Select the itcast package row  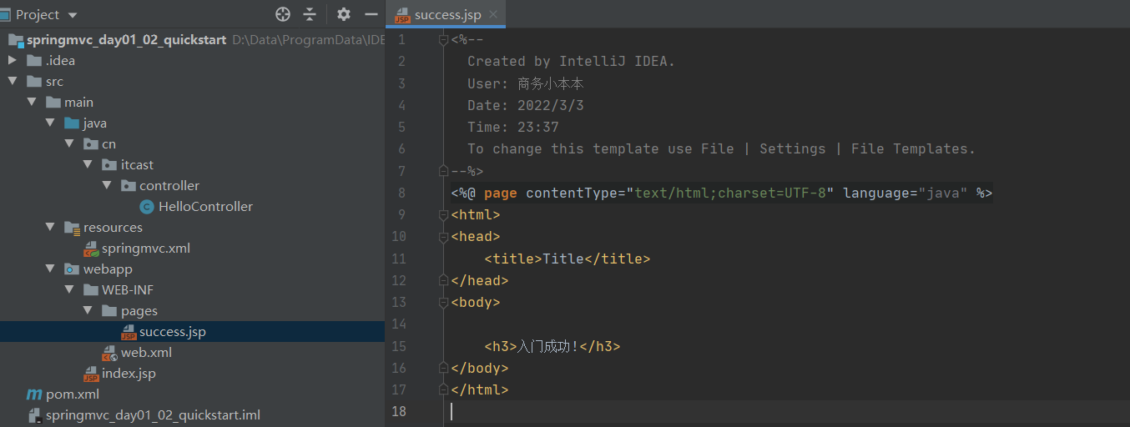click(x=192, y=164)
